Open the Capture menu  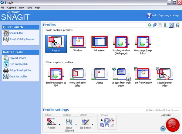pyautogui.click(x=12, y=8)
